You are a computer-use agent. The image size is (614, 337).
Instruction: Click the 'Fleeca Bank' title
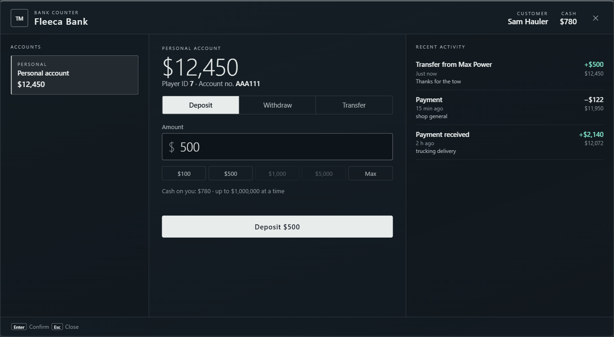coord(61,22)
